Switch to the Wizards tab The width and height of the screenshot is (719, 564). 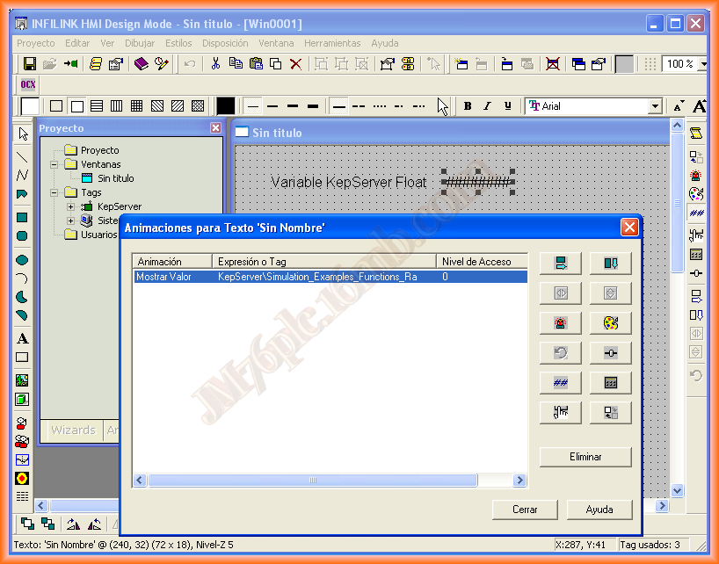[x=73, y=430]
